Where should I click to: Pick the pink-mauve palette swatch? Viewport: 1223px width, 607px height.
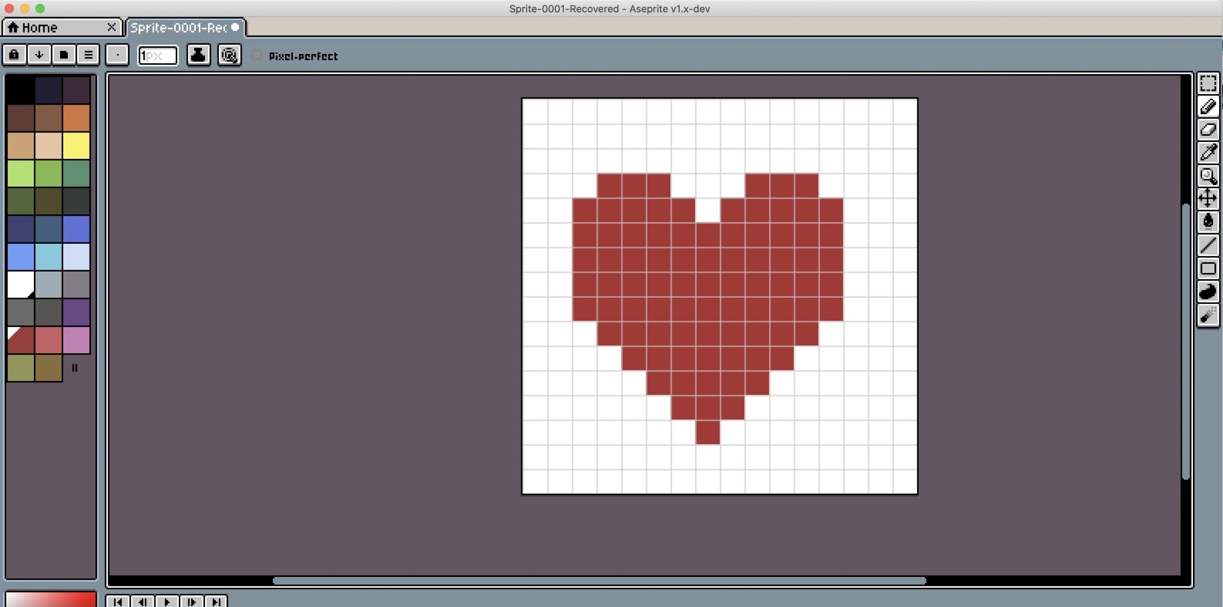(x=76, y=340)
